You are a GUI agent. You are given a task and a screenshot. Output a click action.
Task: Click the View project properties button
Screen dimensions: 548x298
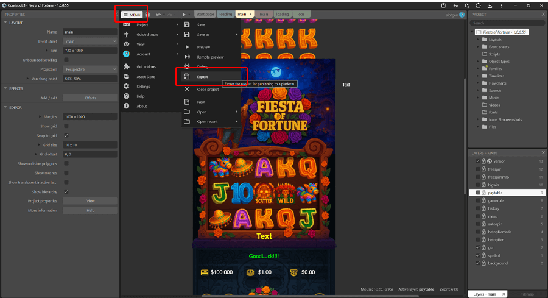[90, 200]
